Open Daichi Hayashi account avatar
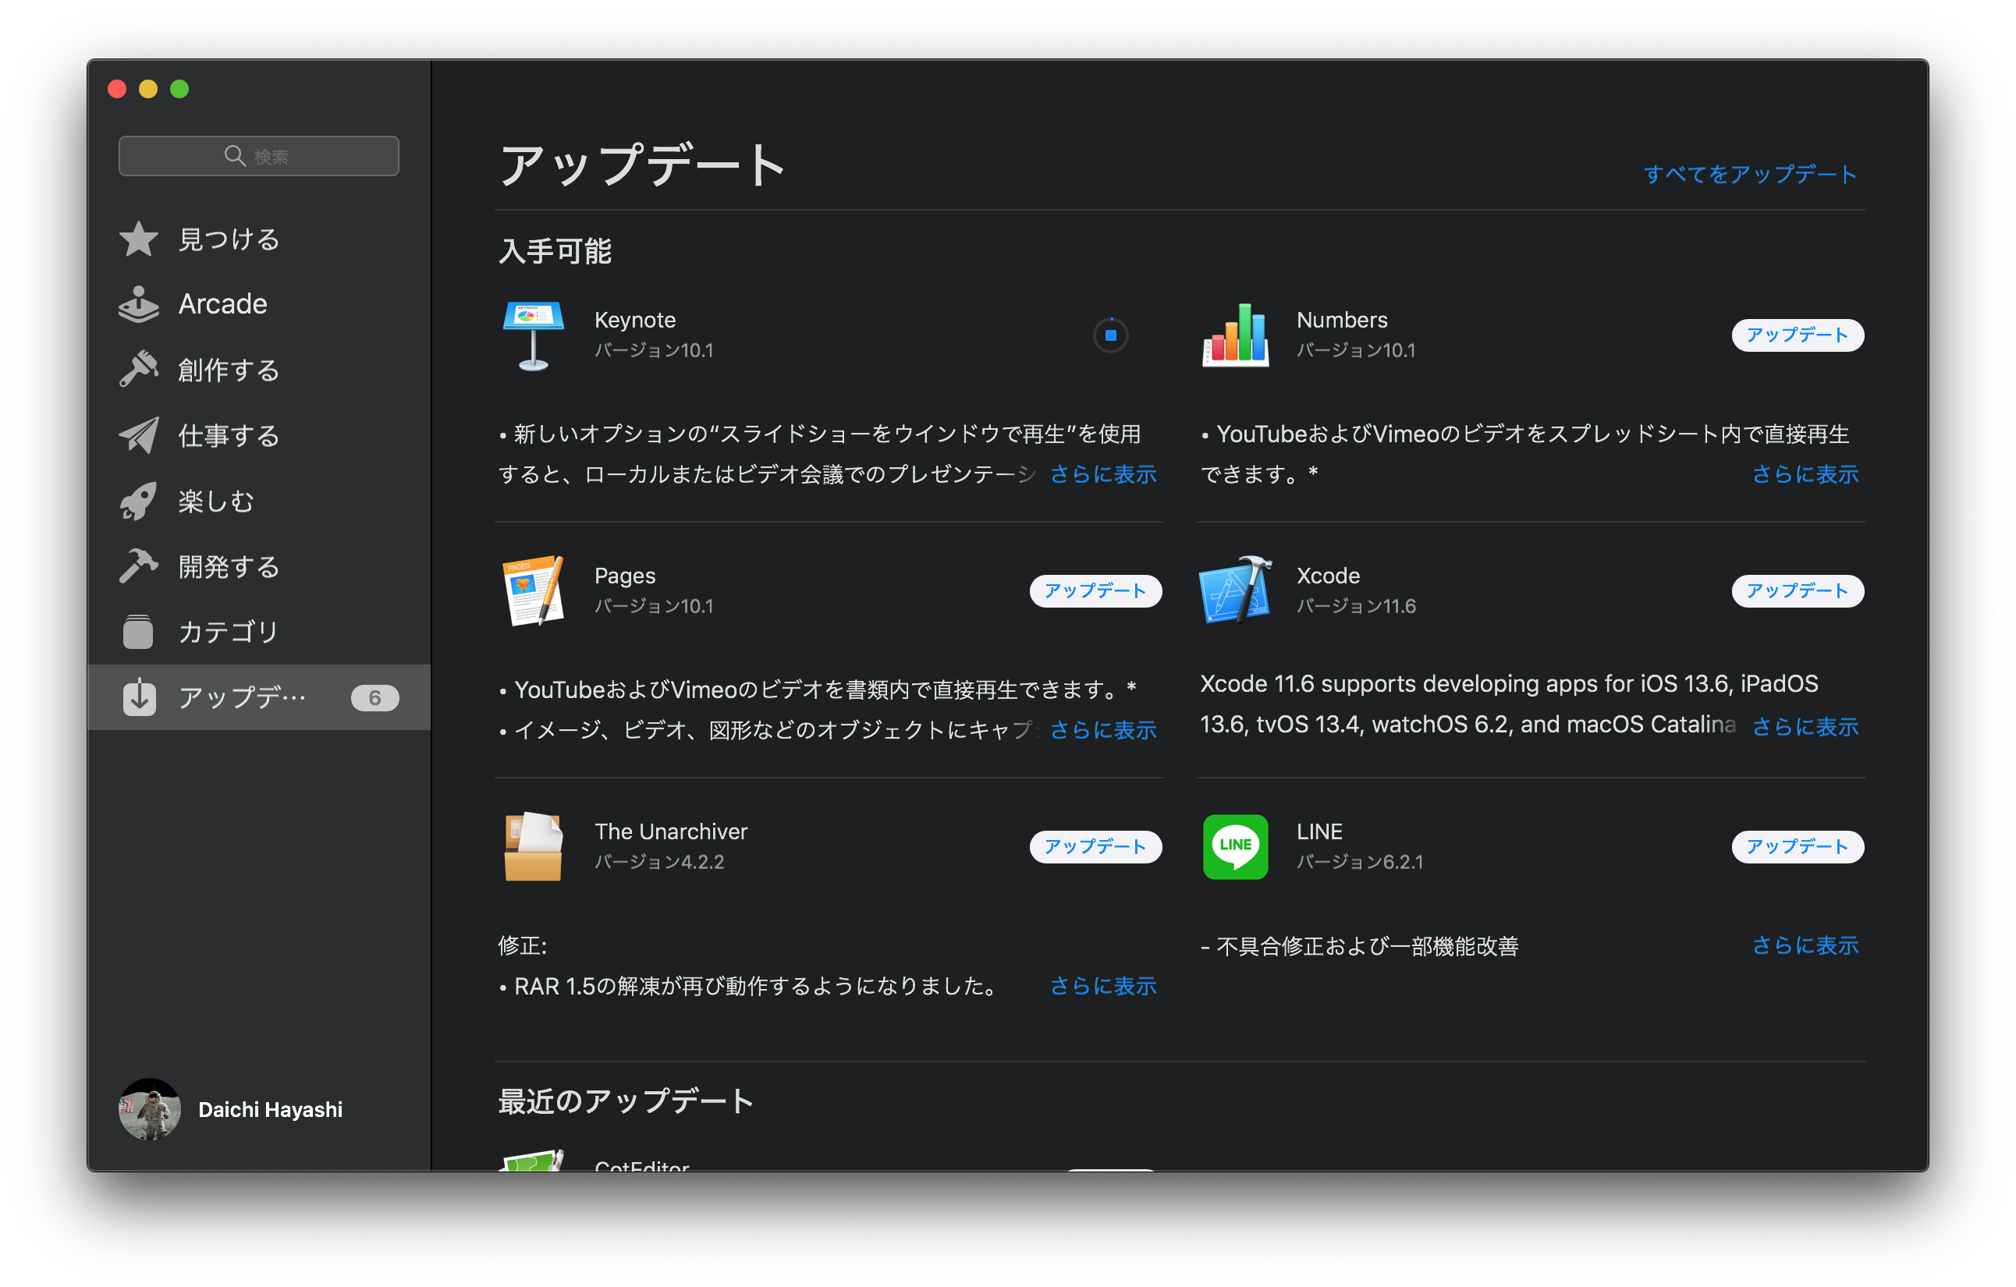Viewport: 2016px width, 1287px height. point(150,1108)
